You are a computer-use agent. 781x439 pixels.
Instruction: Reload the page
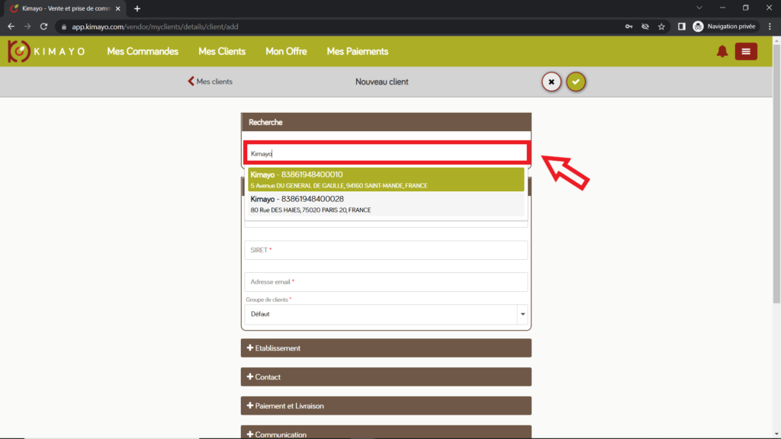click(x=43, y=27)
